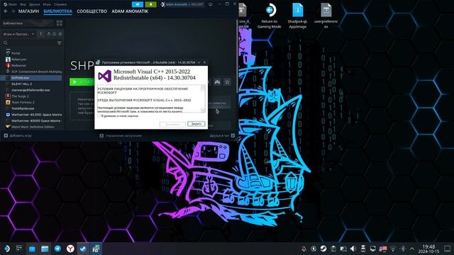Select SHProto.exe in the library list
The width and height of the screenshot is (454, 255).
point(32,78)
